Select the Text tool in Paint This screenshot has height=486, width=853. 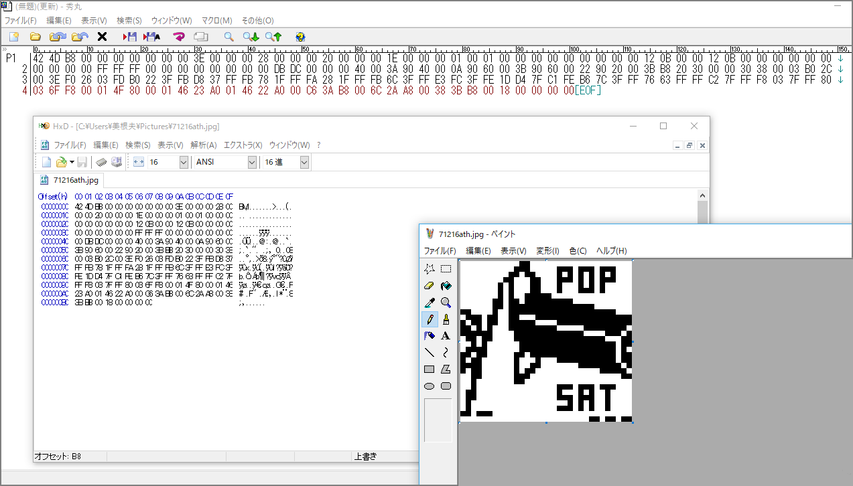coord(446,335)
